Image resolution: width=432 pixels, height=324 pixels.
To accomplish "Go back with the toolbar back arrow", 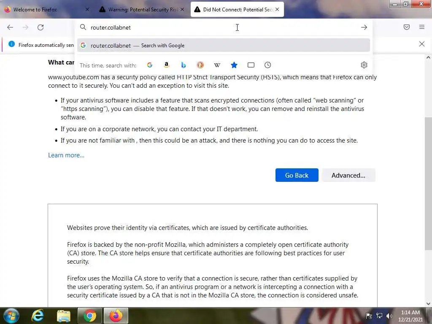I will click(x=10, y=27).
